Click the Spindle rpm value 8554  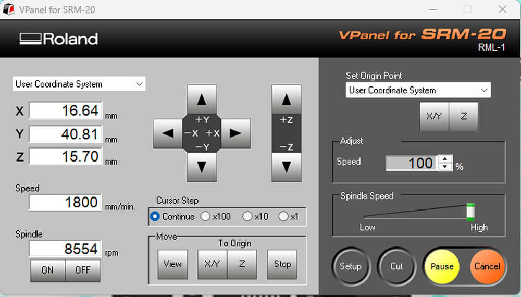(x=65, y=249)
